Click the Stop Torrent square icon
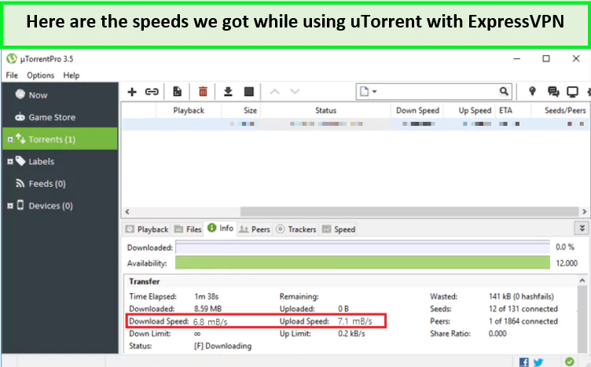Viewport: 591px width, 367px height. [249, 92]
